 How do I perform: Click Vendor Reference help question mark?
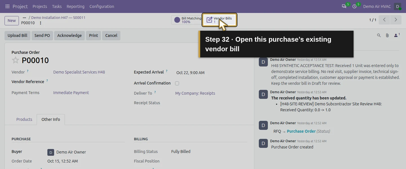click(47, 81)
